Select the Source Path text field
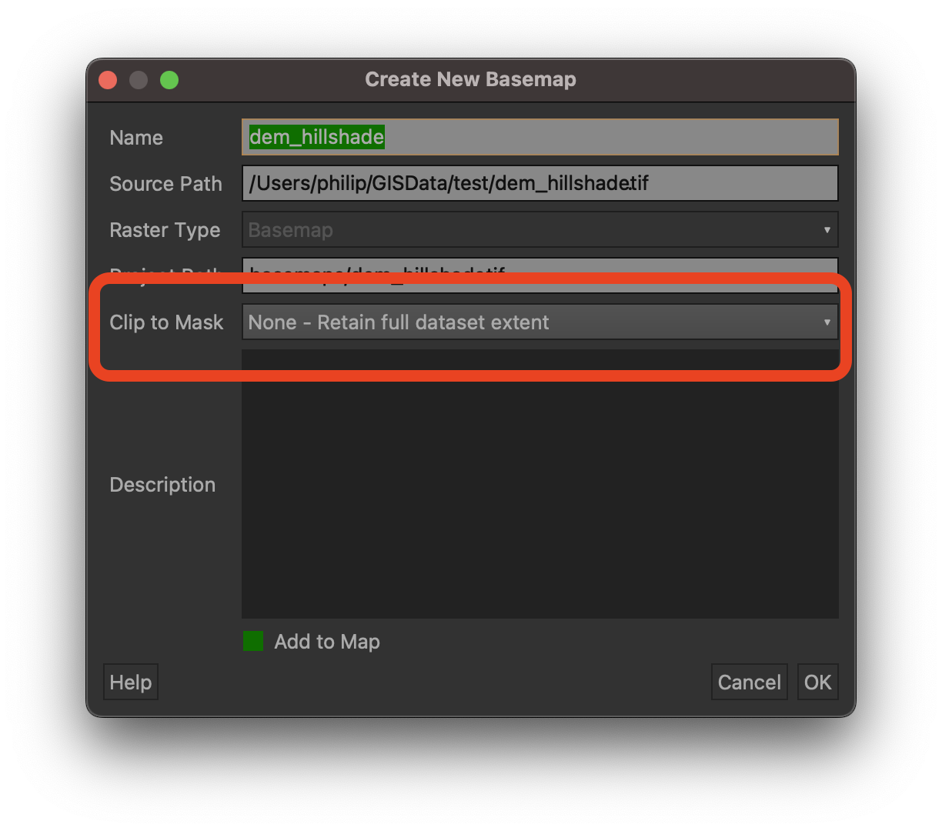 [539, 183]
